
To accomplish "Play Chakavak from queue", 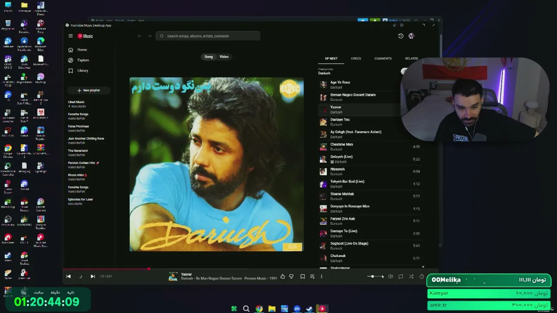I will click(x=370, y=258).
